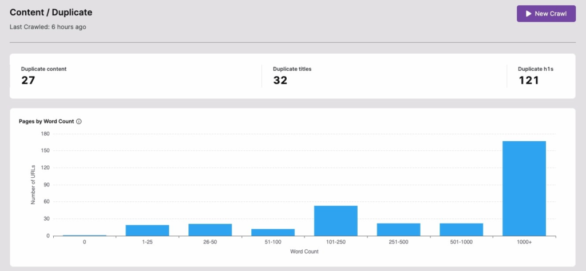Viewport: 586px width, 271px height.
Task: Click the tiny bar for 0 words
Action: click(x=84, y=235)
